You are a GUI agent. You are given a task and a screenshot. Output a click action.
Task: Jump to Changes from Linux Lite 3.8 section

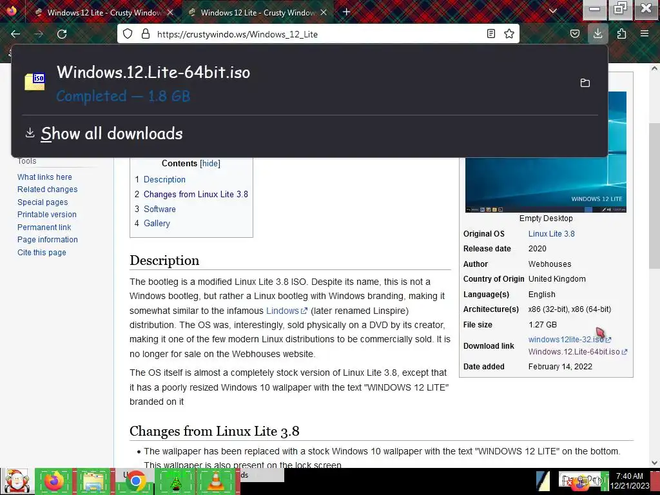coord(196,195)
